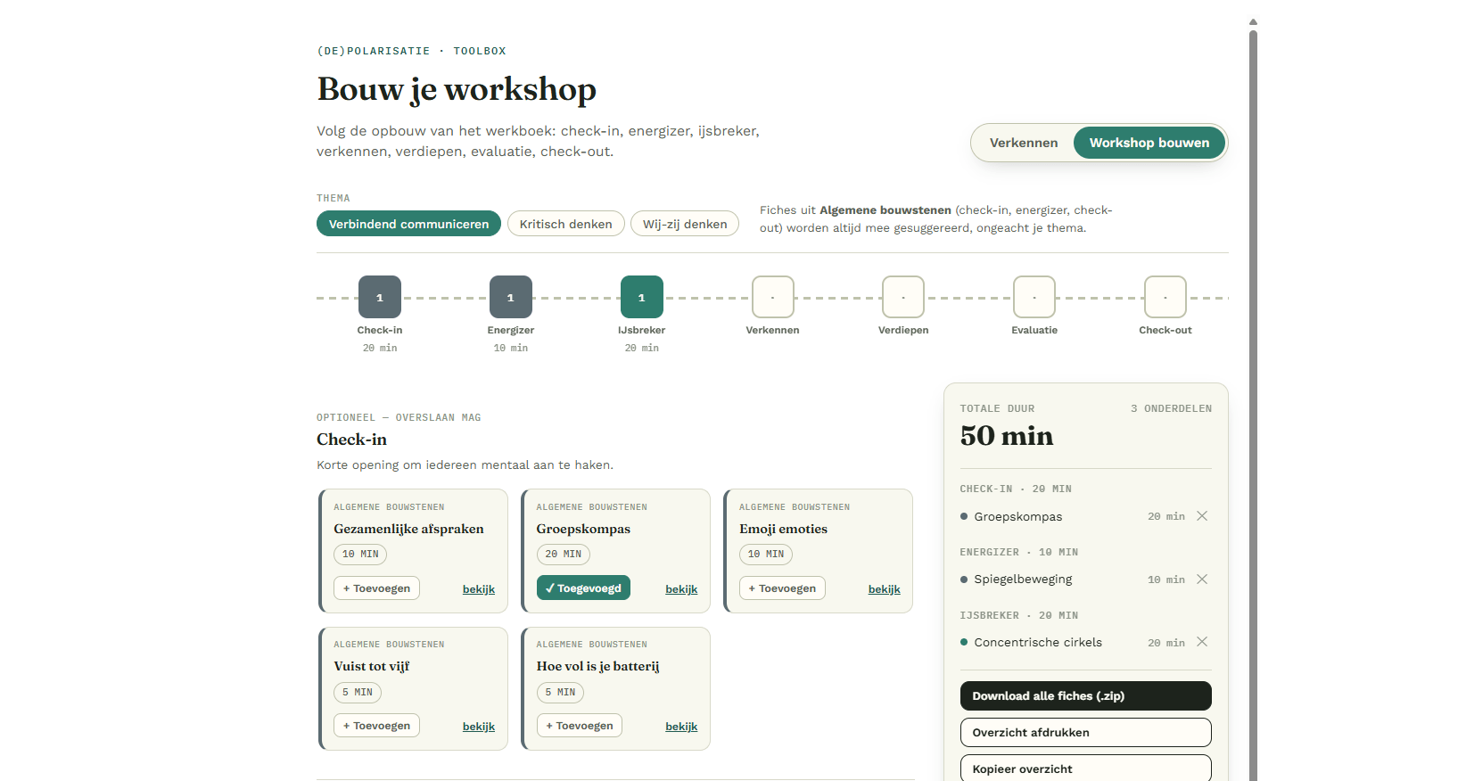This screenshot has height=781, width=1466.
Task: Click the 'Spiegelbeweging' entry in the summary
Action: coord(1024,580)
